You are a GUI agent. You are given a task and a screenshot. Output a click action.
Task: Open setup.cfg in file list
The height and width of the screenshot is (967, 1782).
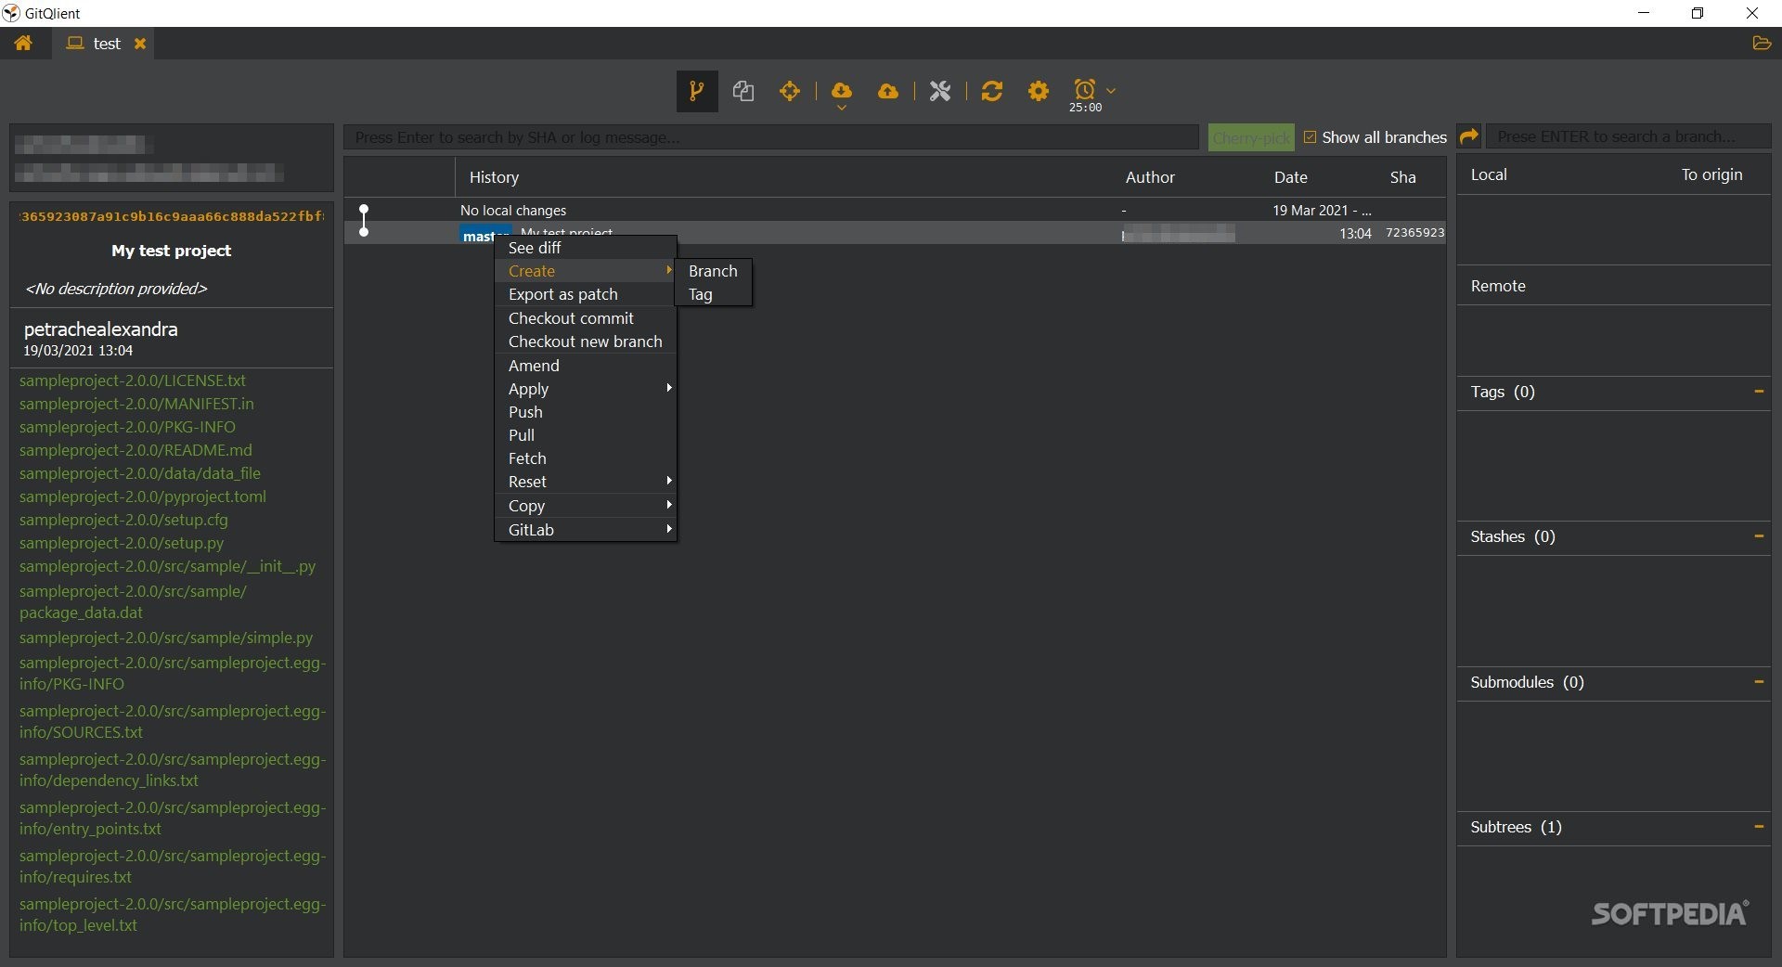click(123, 520)
